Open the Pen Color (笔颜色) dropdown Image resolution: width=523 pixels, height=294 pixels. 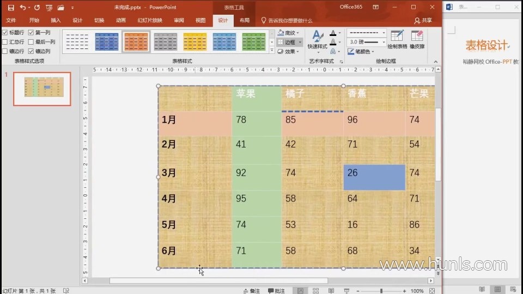click(361, 51)
